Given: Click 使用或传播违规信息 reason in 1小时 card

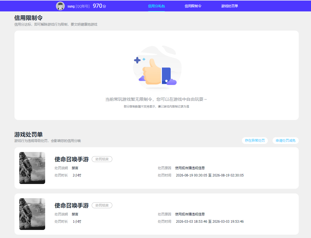Looking at the screenshot, I should [x=189, y=214].
